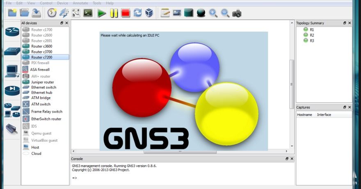
Task: Start all devices with green play icon
Action: click(x=101, y=13)
